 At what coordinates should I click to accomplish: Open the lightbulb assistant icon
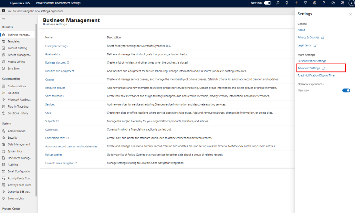pyautogui.click(x=287, y=3)
